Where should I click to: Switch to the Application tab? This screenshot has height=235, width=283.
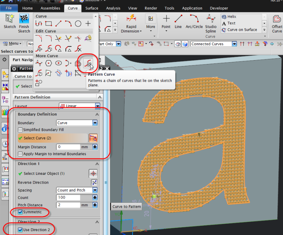click(192, 8)
